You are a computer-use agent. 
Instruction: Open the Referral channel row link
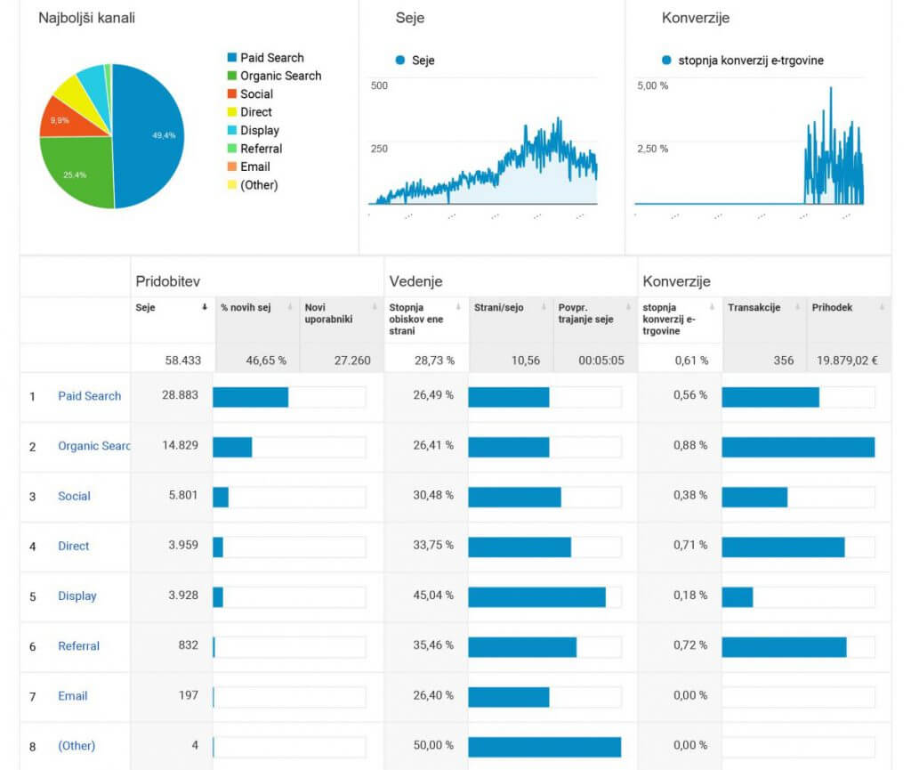78,645
